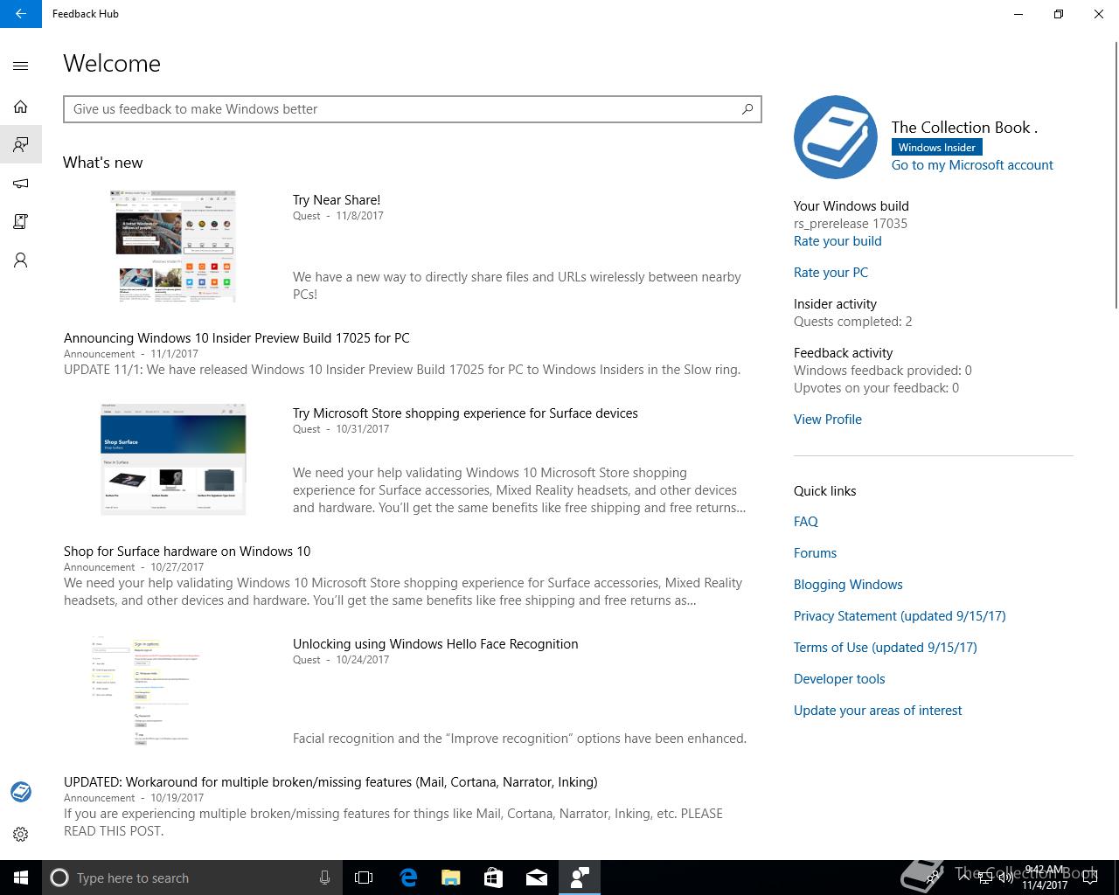Click the taskbar search box
This screenshot has width=1119, height=895.
point(192,878)
